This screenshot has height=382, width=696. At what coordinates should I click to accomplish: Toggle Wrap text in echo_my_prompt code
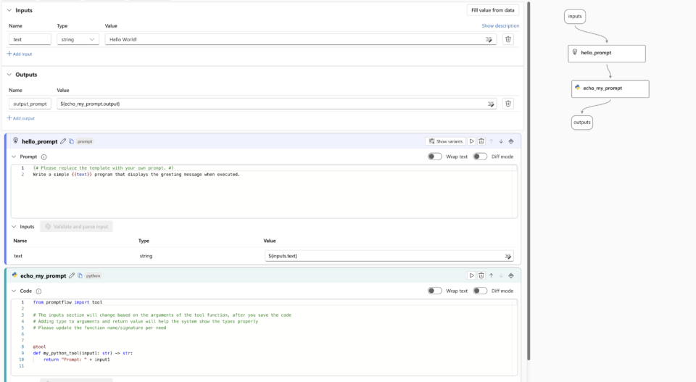point(434,291)
